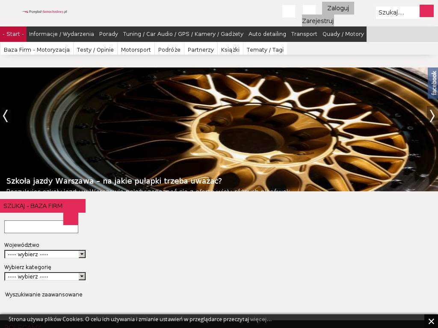438x328 pixels.
Task: Open the Wybierz kategorię dropdown
Action: click(x=45, y=277)
